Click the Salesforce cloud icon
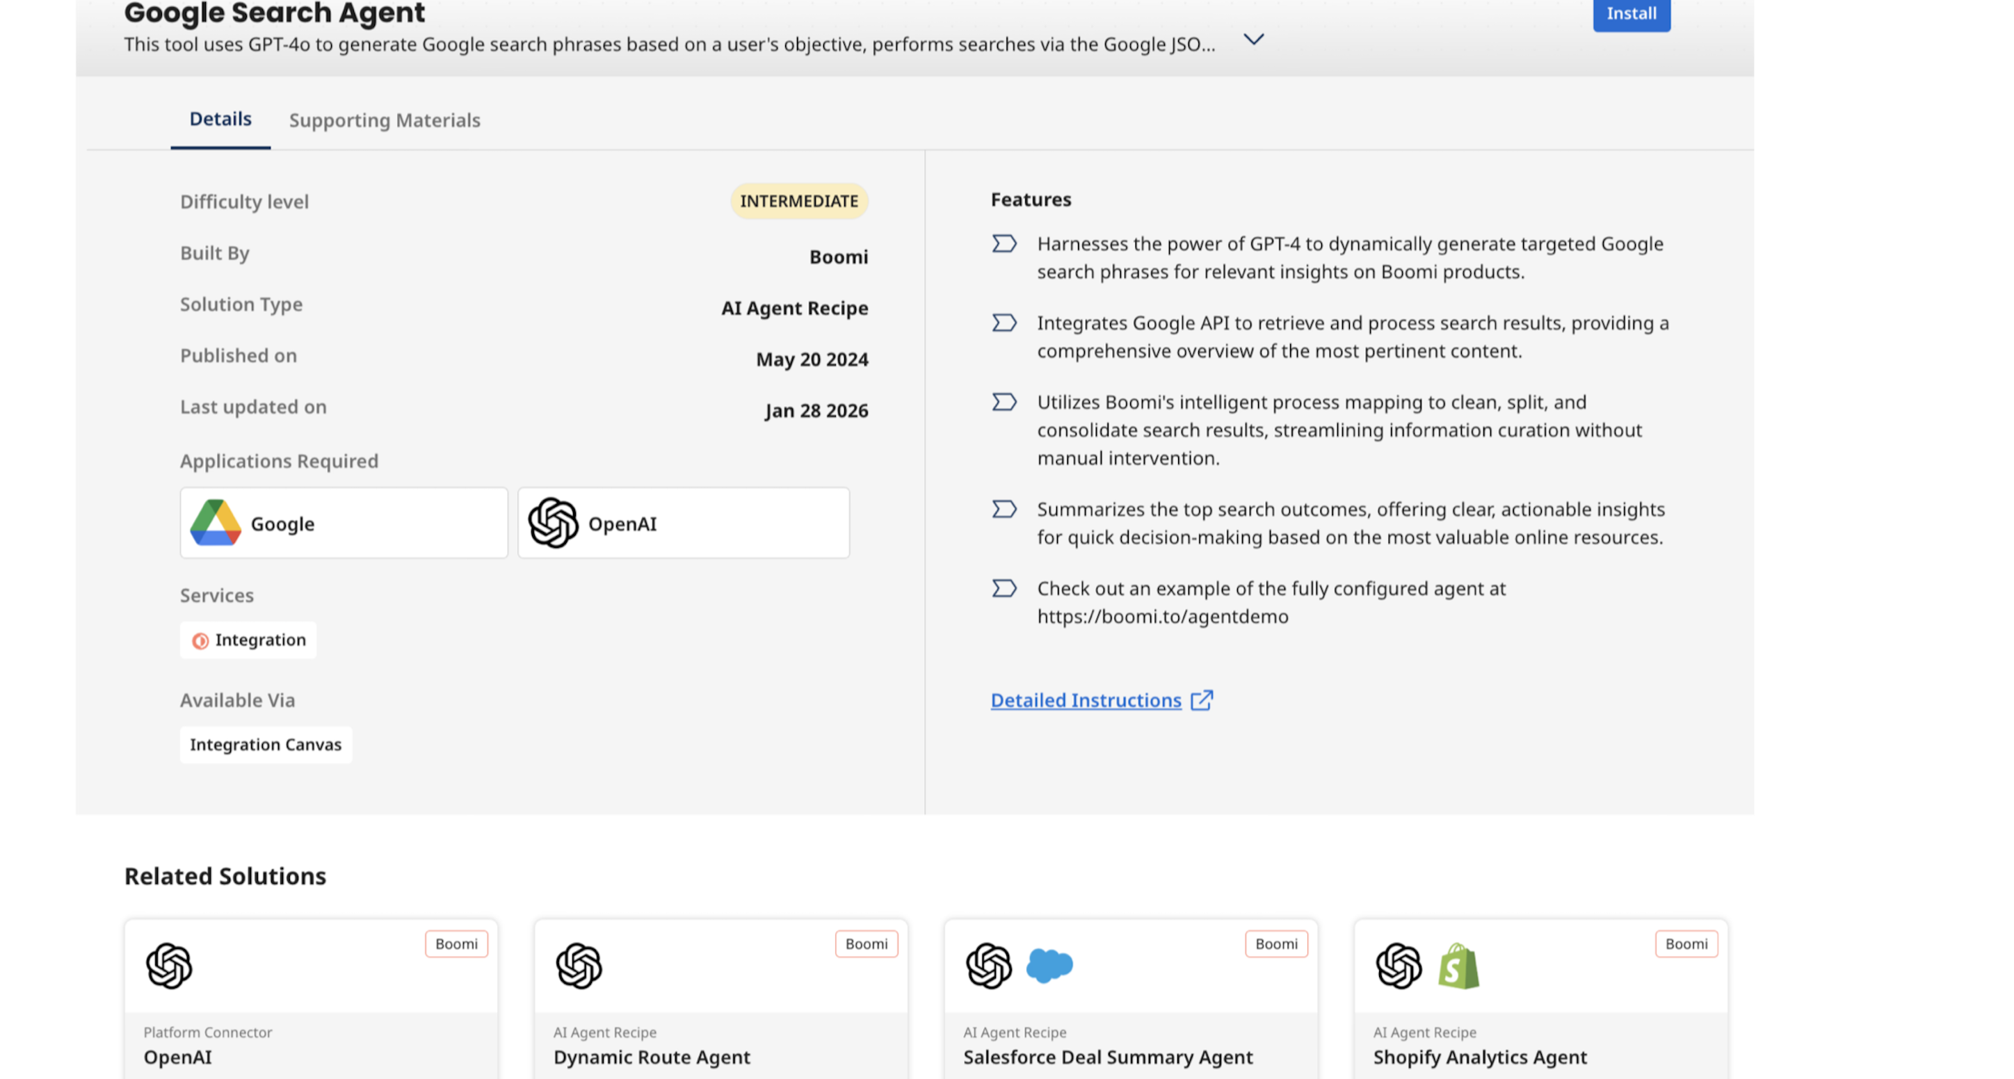This screenshot has width=2014, height=1079. (x=1049, y=966)
